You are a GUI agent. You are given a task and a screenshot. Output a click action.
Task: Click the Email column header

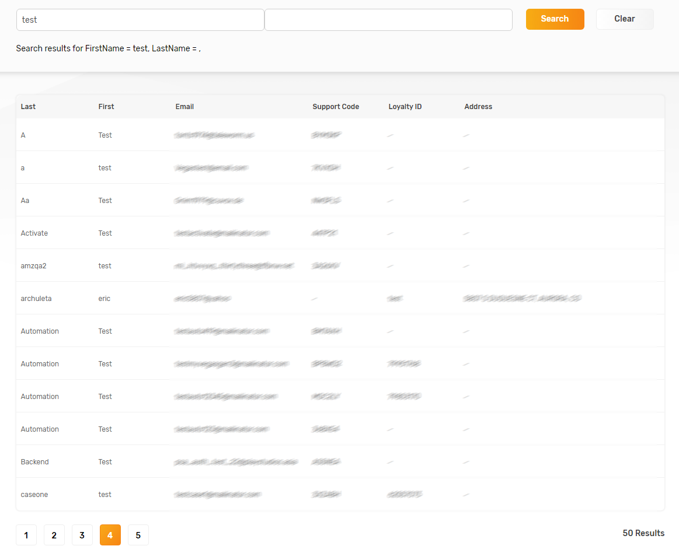pyautogui.click(x=184, y=107)
